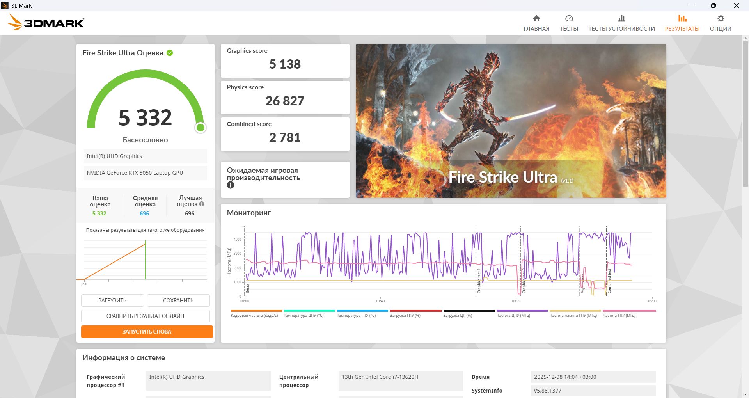The height and width of the screenshot is (398, 749).
Task: Click the Combined test marker in the chart
Action: click(609, 281)
